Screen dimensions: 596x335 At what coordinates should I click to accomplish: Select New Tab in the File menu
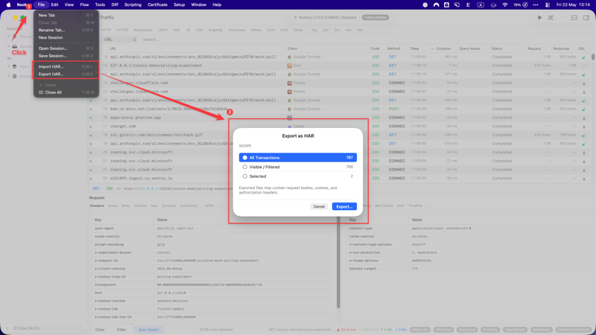[66, 15]
